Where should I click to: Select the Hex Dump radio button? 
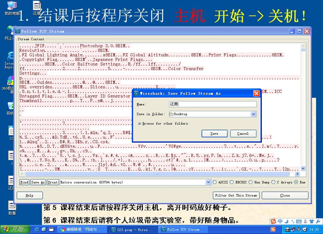point(251,182)
